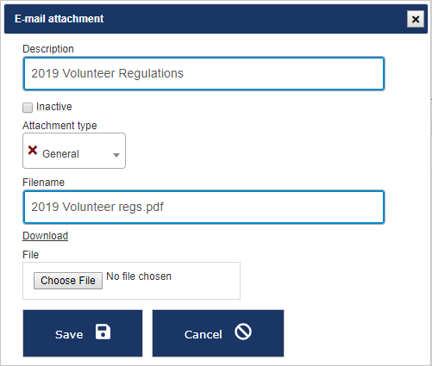
Task: Tick the Inactive checkbox
Action: tap(28, 108)
